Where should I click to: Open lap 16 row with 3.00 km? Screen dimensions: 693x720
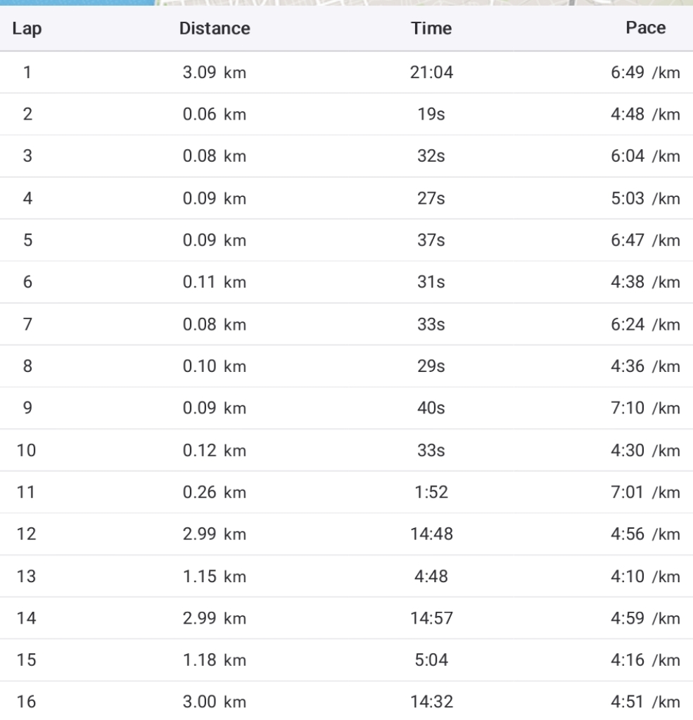pos(346,701)
